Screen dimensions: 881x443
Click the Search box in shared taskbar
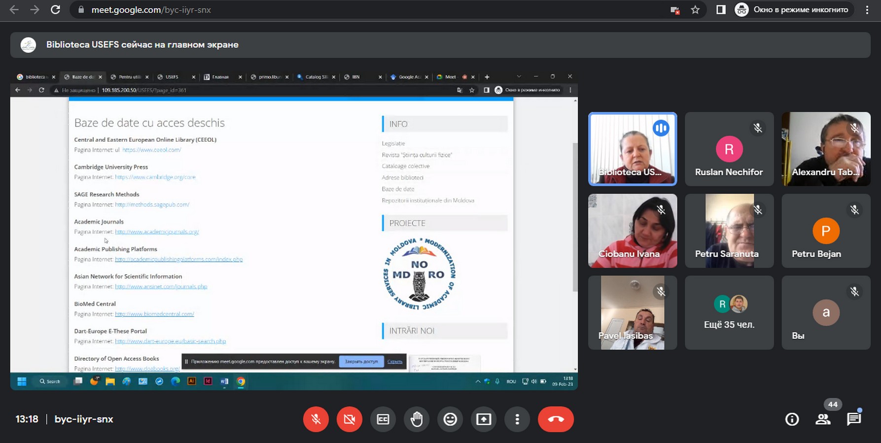point(50,381)
